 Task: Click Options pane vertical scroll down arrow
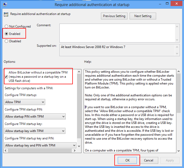tap(79, 146)
